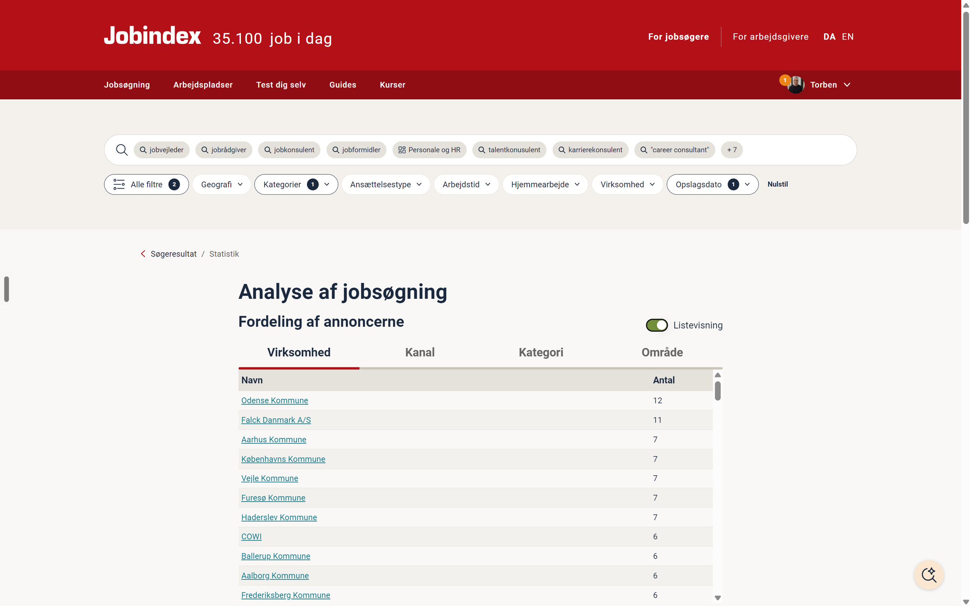Toggle the Listevisning switch

point(656,325)
